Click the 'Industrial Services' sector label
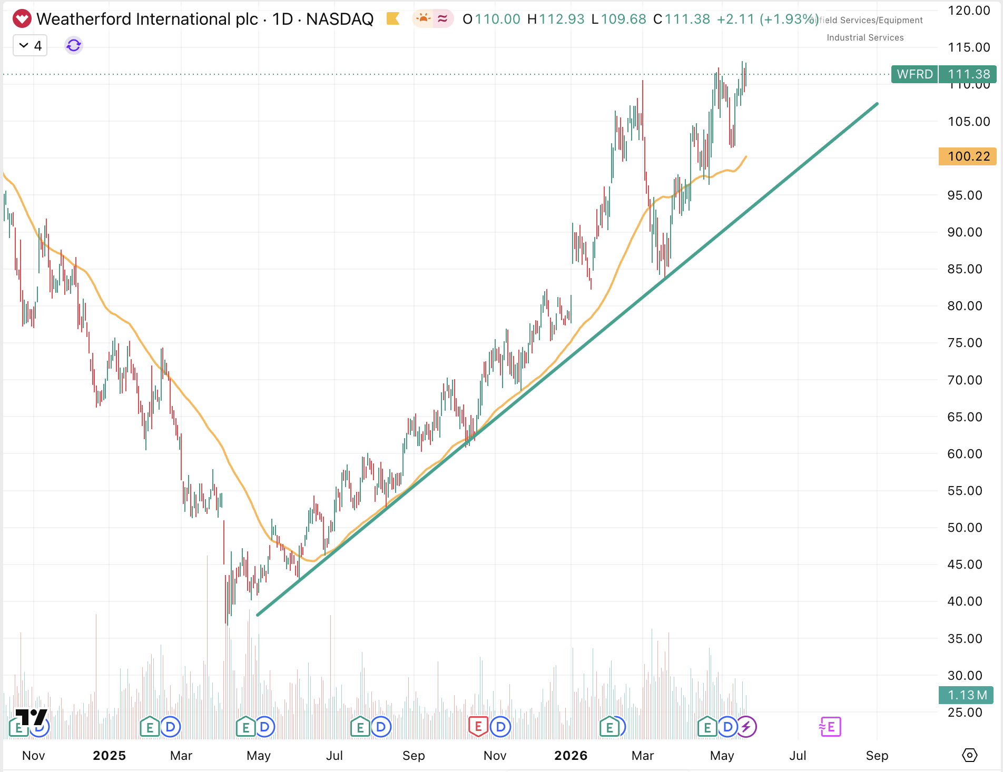The image size is (1003, 772). click(865, 37)
